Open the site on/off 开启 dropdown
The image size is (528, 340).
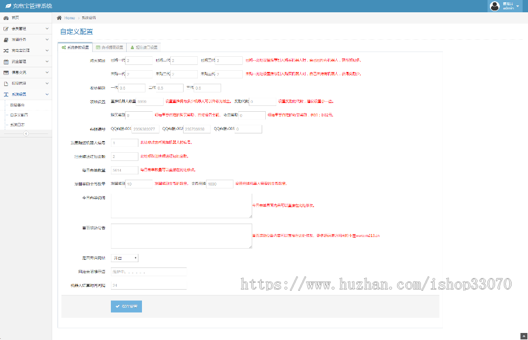pyautogui.click(x=124, y=258)
